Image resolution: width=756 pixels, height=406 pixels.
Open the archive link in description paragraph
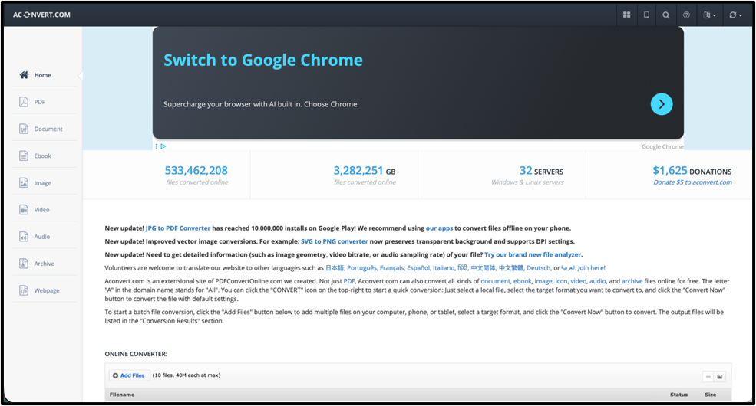632,281
